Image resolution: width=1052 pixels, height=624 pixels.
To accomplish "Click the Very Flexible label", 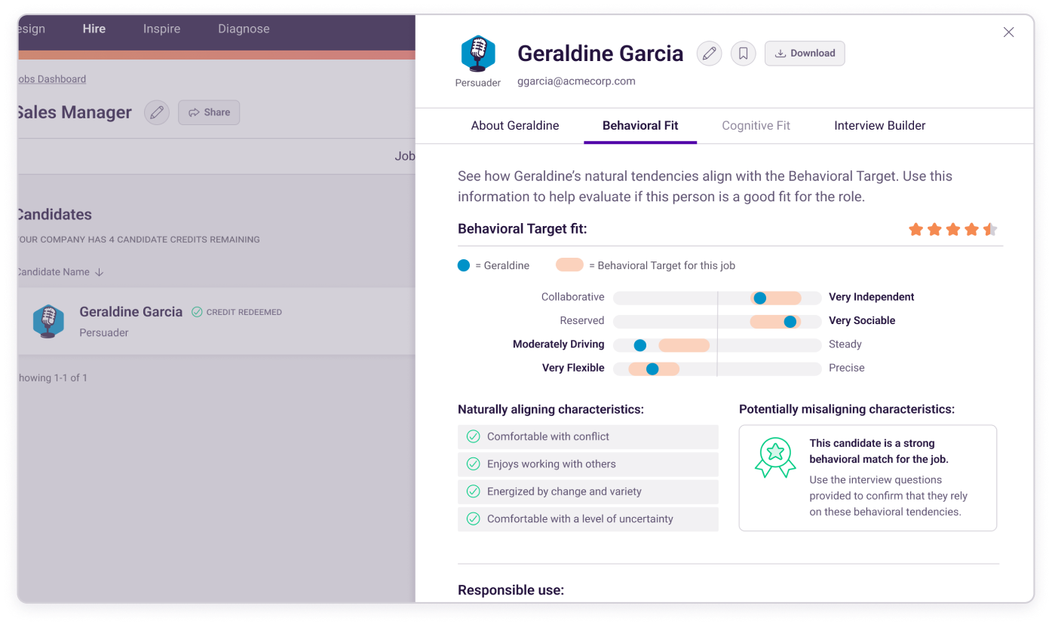I will (573, 368).
